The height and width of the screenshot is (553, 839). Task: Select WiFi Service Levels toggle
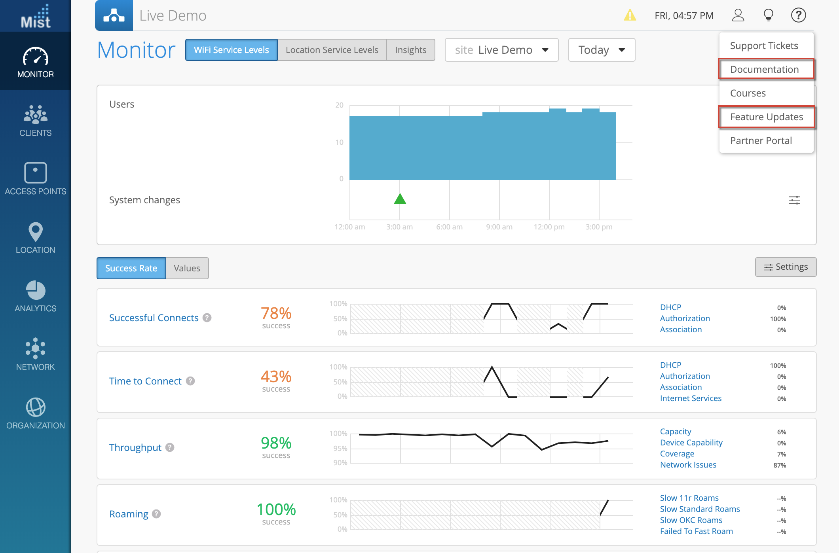(x=232, y=50)
